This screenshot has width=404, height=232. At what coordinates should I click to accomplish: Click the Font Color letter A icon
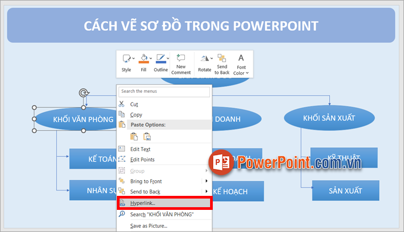(x=241, y=58)
